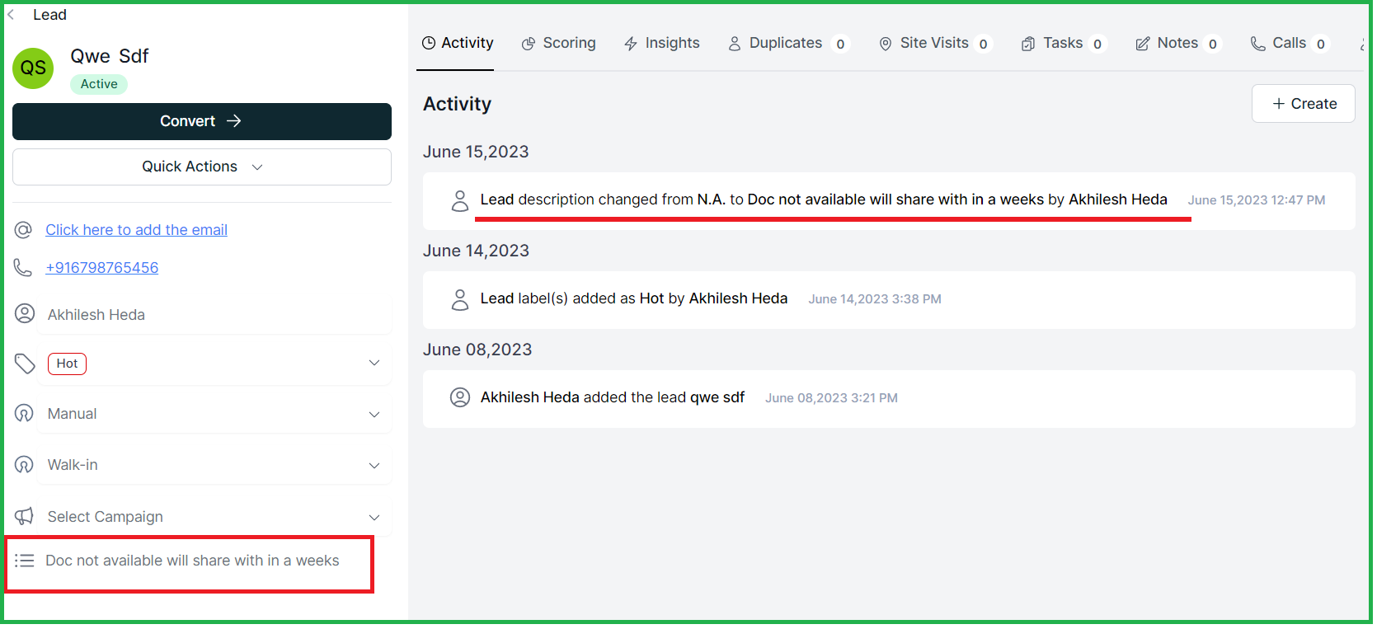
Task: Click the arrow on the Convert button
Action: click(234, 121)
